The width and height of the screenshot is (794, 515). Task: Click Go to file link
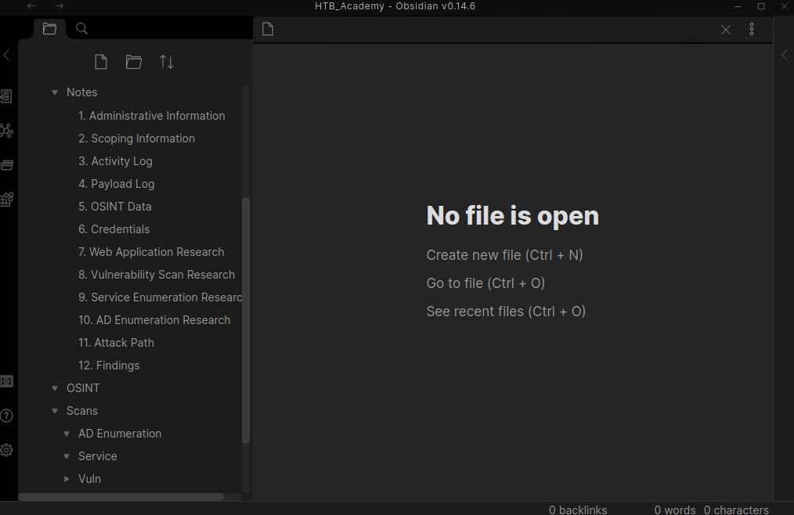click(x=485, y=283)
